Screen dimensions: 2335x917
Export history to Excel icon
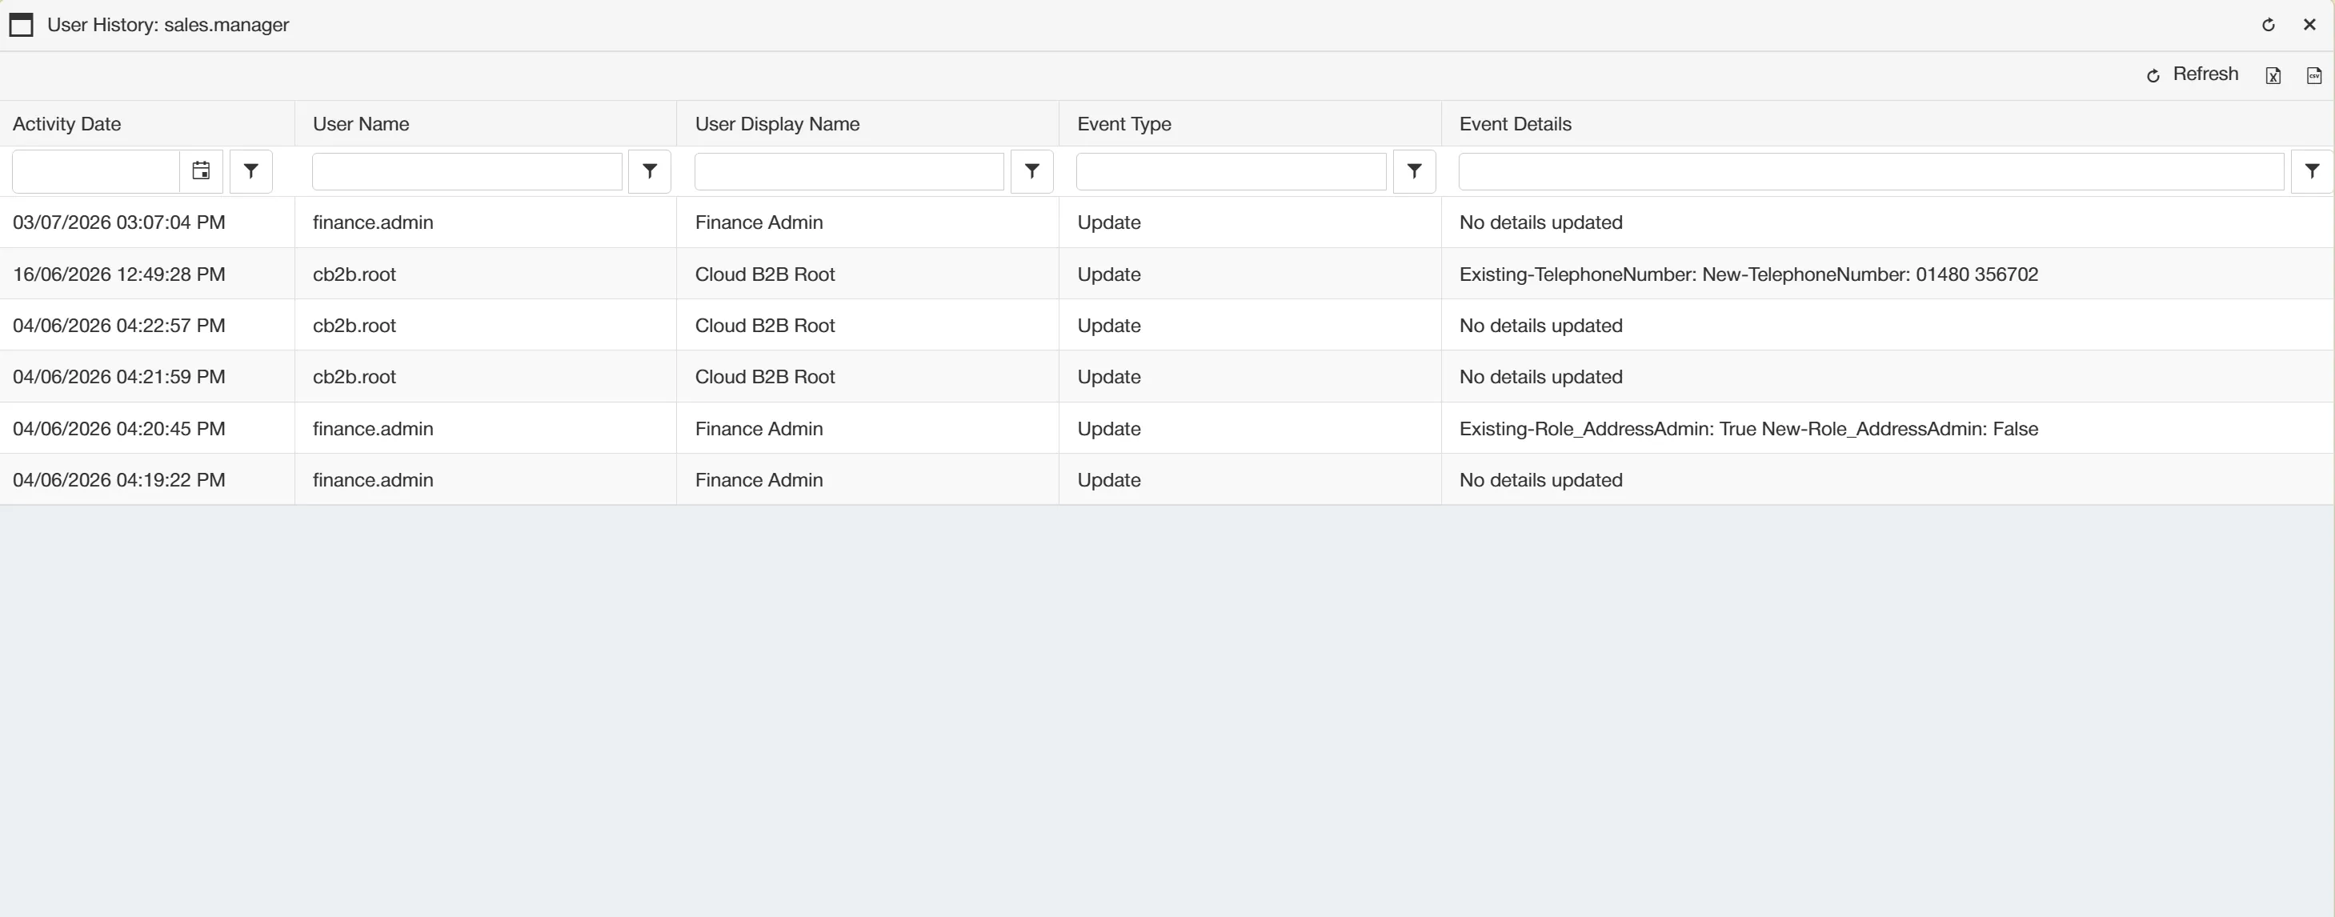(2273, 75)
